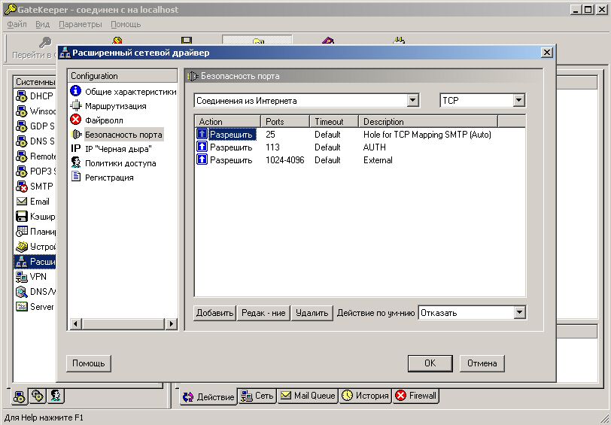Image resolution: width=611 pixels, height=425 pixels.
Task: Select Hole for TCP Mapping SMTP row
Action: (x=427, y=135)
